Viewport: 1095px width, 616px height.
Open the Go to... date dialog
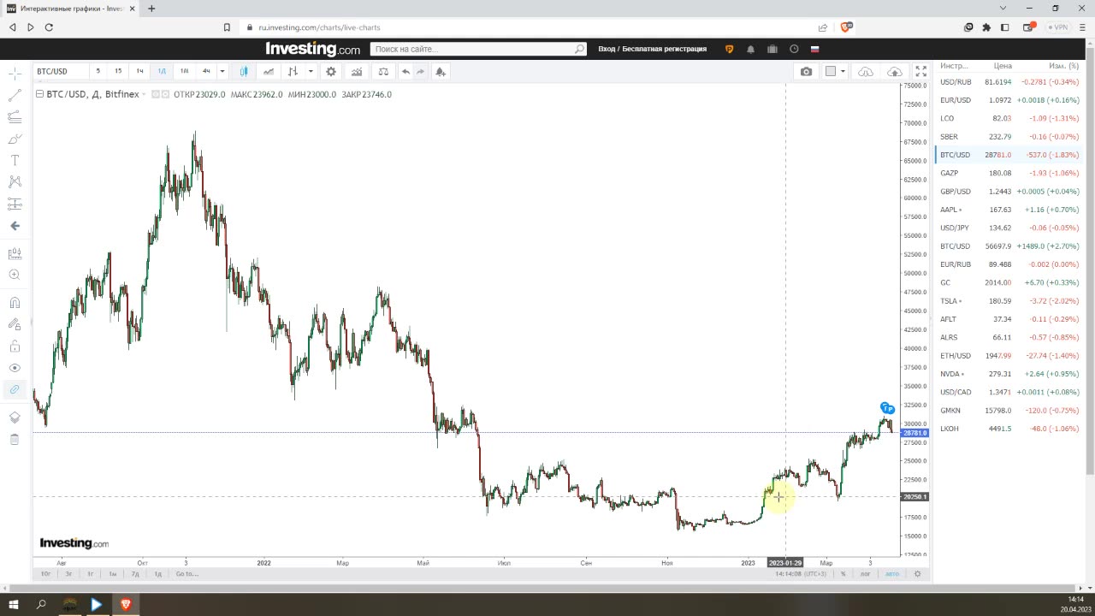186,573
